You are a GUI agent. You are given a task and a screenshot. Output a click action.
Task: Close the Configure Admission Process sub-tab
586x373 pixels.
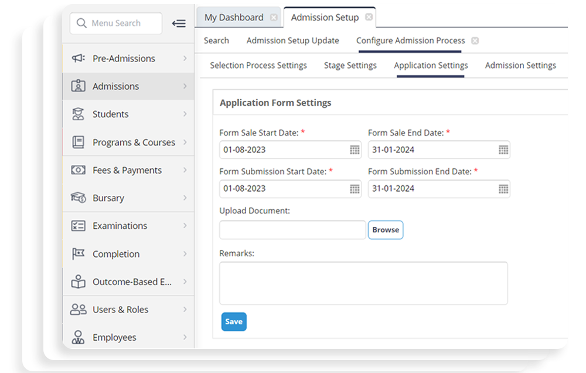(x=475, y=41)
